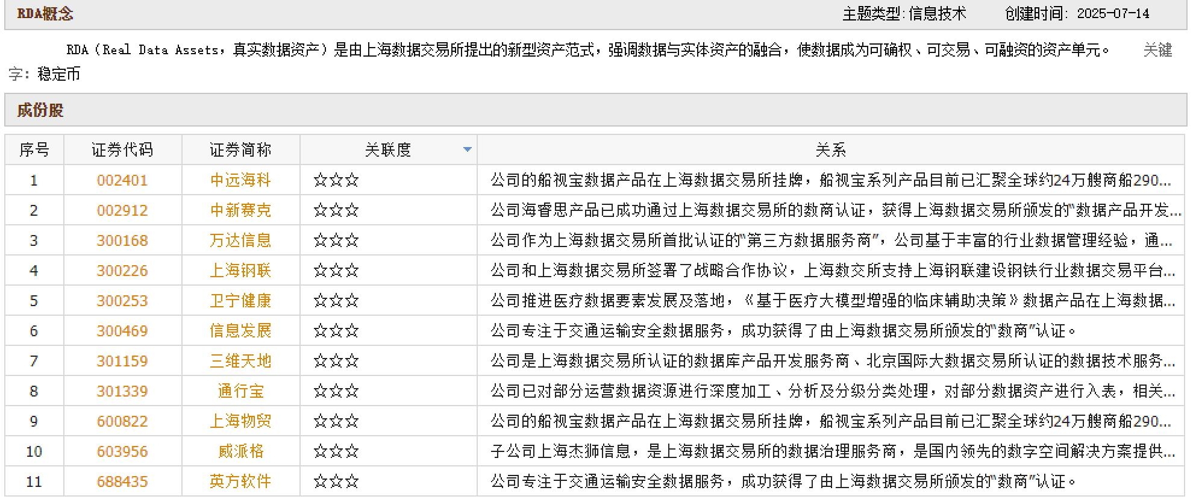Click the star rating in 中远海科 row
1193x502 pixels.
point(336,180)
